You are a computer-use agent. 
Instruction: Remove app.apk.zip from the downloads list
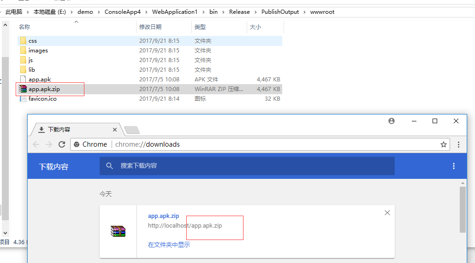(387, 213)
